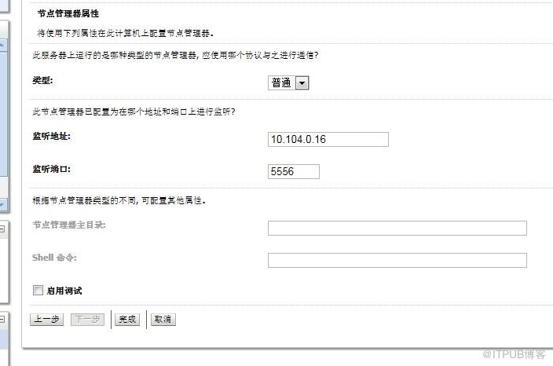Image resolution: width=553 pixels, height=366 pixels.
Task: Select the 普通 type combo box value
Action: click(x=281, y=83)
